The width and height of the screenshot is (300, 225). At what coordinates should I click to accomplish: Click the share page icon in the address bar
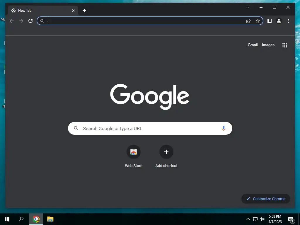tap(248, 21)
